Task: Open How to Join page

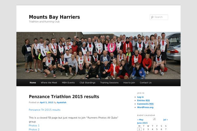Action: pos(129,83)
